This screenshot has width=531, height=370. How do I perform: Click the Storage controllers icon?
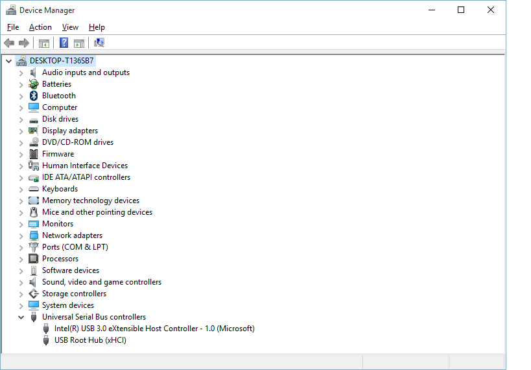point(34,294)
